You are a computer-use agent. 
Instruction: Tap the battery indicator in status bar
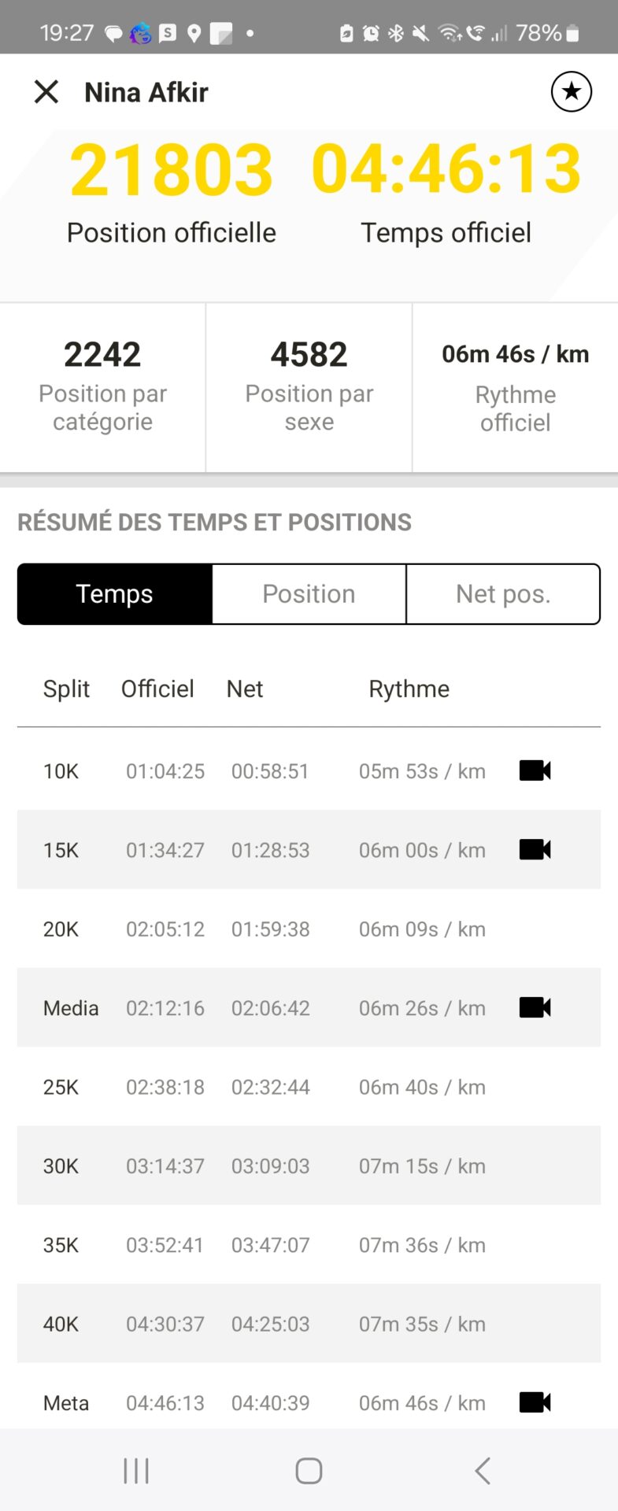572,33
